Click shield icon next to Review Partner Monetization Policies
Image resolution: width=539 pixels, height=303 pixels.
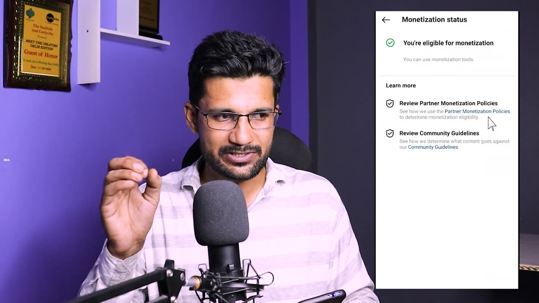click(390, 103)
